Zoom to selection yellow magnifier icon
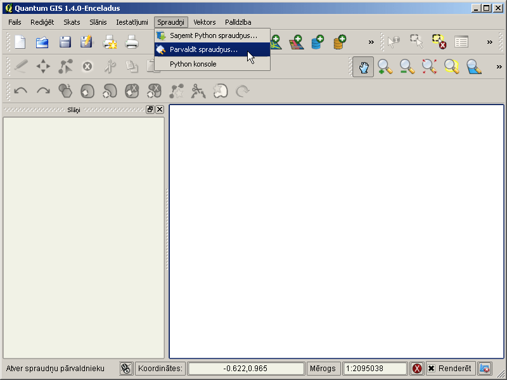The width and height of the screenshot is (507, 380). (452, 67)
